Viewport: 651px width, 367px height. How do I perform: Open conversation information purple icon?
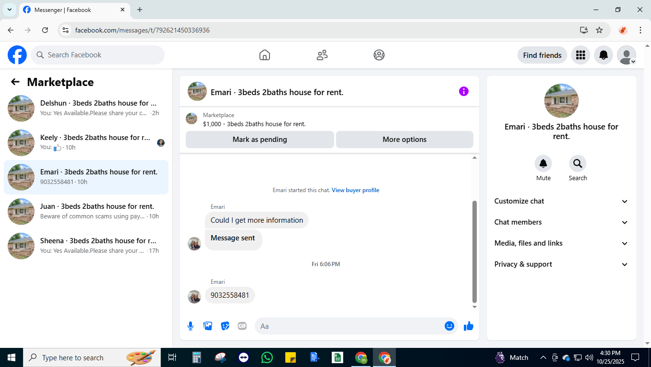pos(464,91)
